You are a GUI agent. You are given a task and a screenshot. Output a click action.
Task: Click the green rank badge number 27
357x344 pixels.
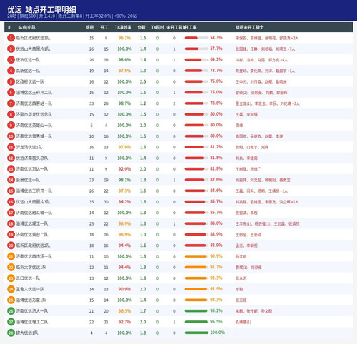pyautogui.click(x=11, y=322)
